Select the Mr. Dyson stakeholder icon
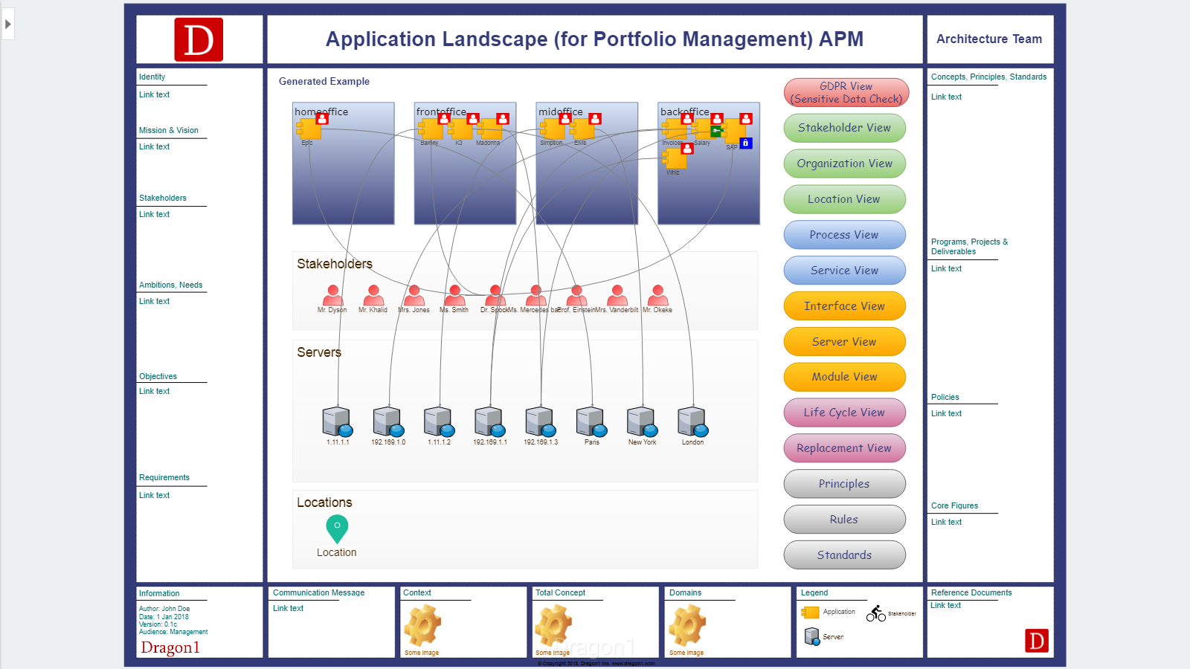 pos(332,296)
